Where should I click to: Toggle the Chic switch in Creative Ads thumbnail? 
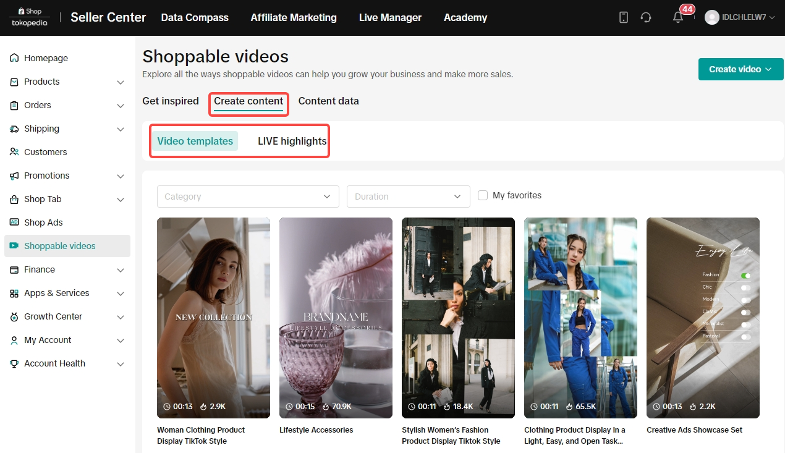(x=745, y=287)
